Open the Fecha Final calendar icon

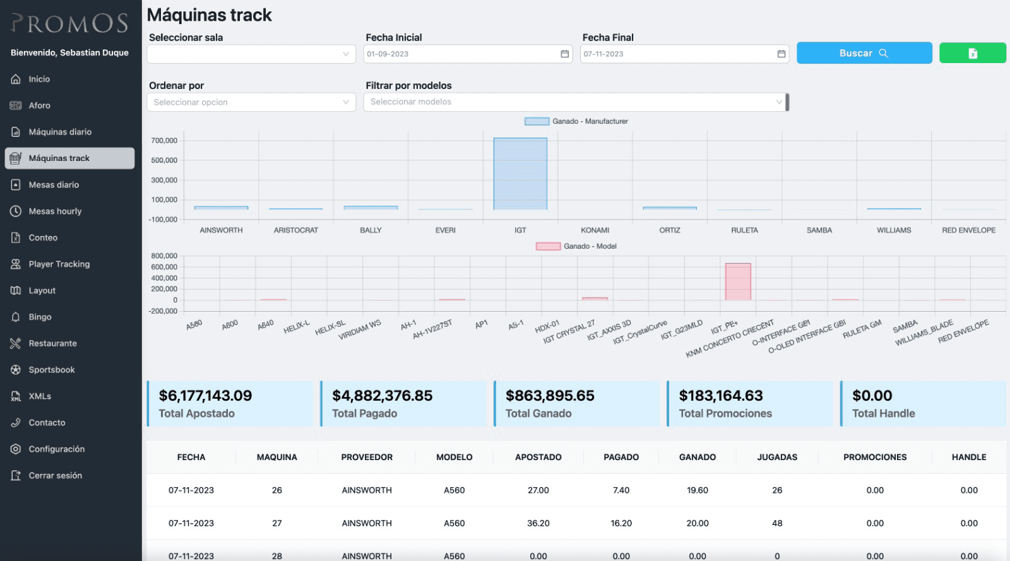coord(781,54)
